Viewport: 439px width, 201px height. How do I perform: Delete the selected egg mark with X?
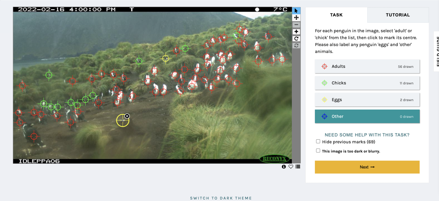[x=127, y=116]
